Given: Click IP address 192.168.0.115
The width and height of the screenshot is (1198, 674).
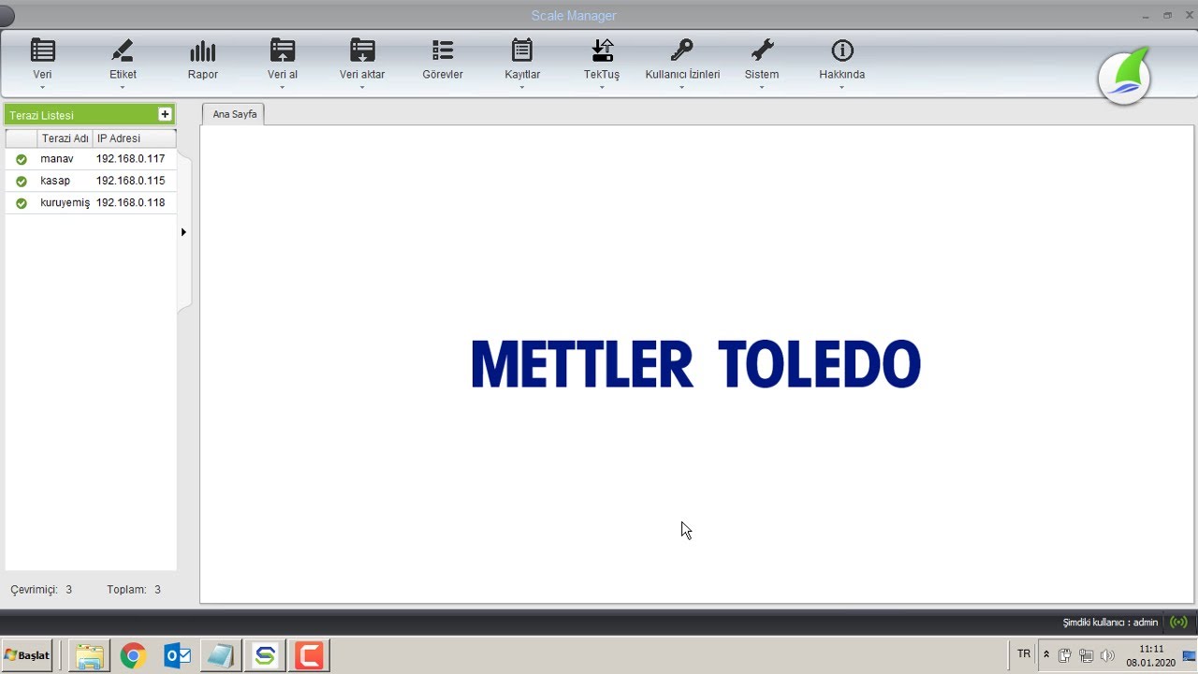Looking at the screenshot, I should click(130, 181).
